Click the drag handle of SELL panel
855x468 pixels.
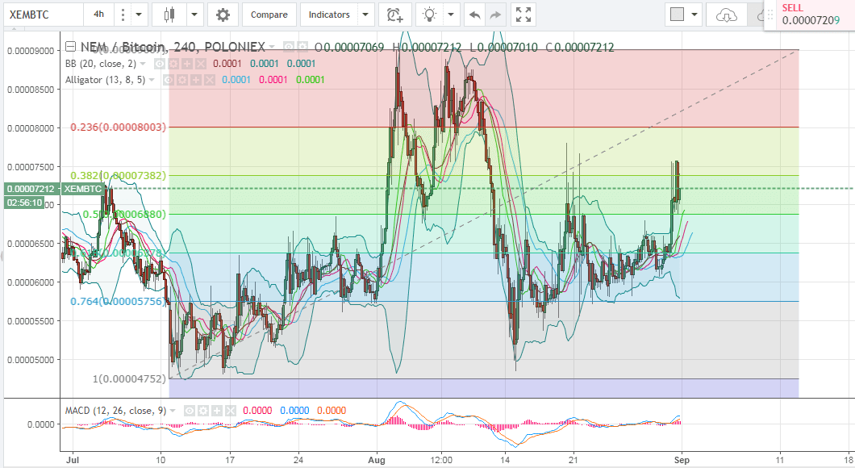tap(770, 15)
